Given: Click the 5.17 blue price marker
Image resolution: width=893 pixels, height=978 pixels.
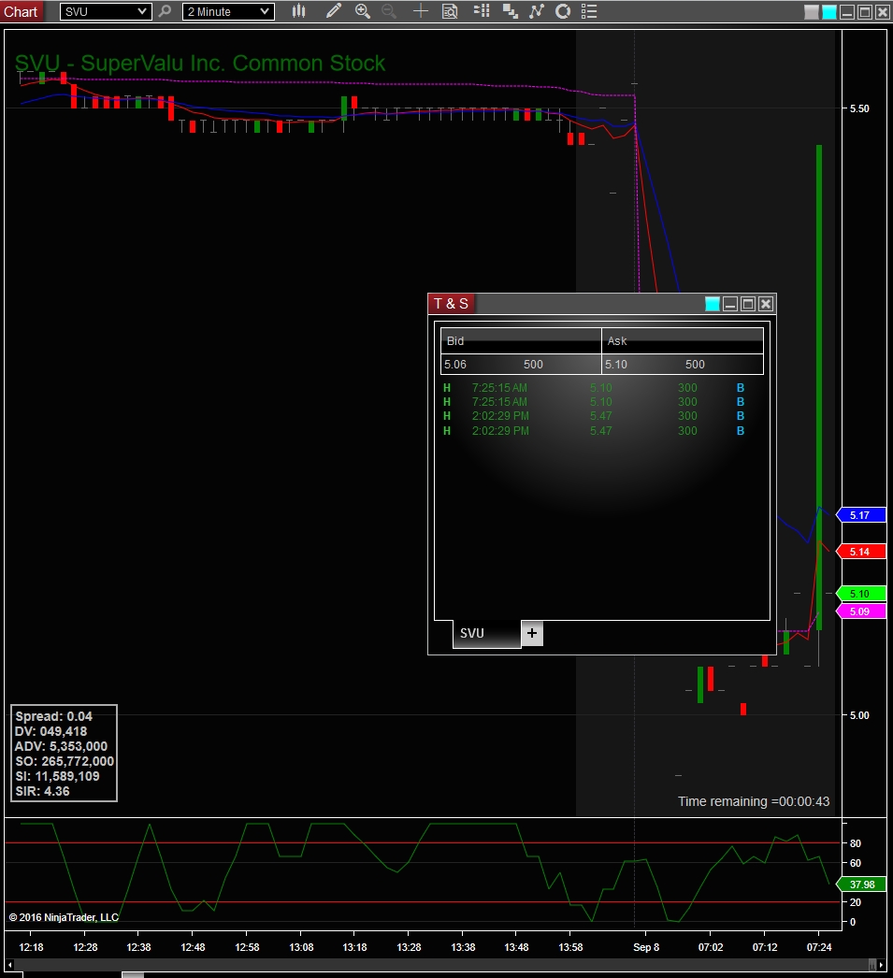Looking at the screenshot, I should tap(860, 515).
